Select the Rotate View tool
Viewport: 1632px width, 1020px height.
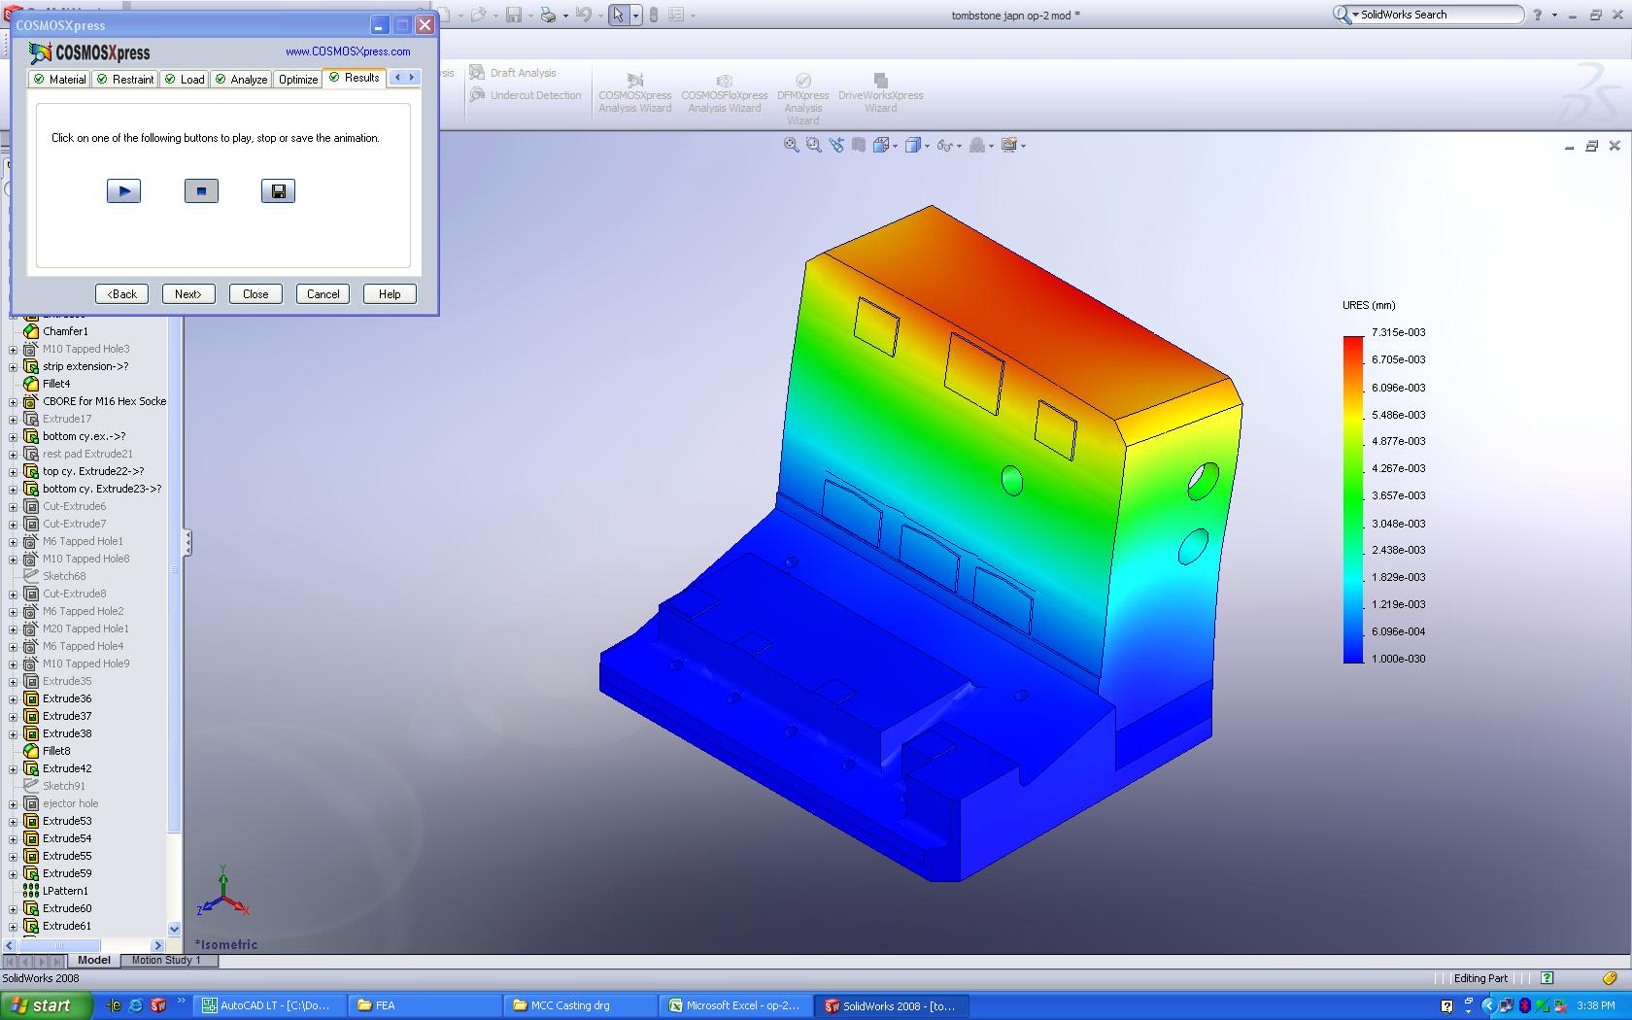836,145
